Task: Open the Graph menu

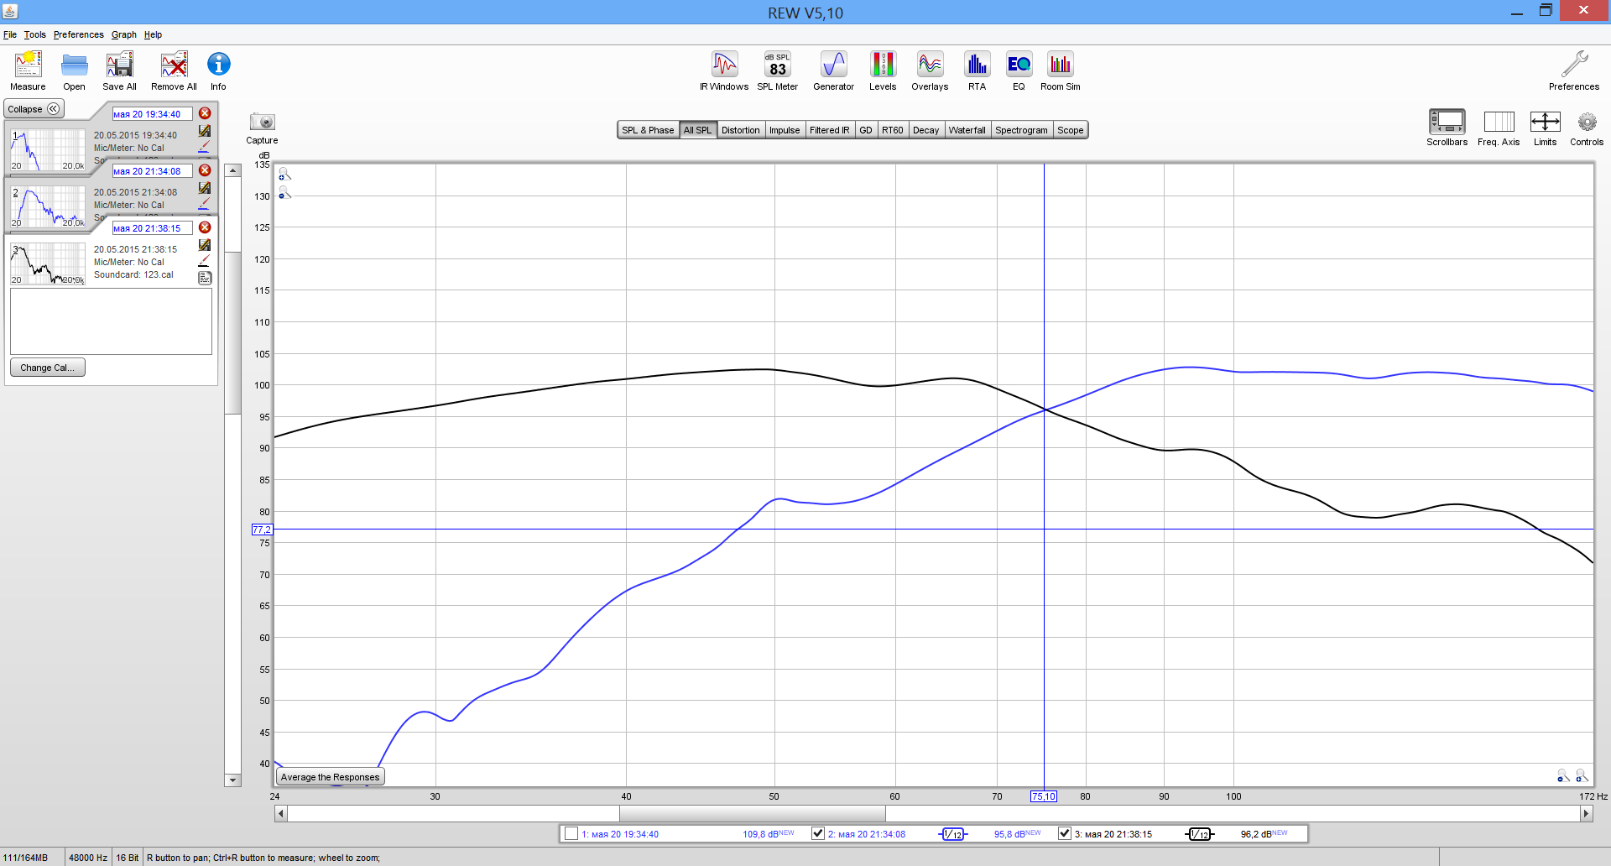Action: (x=124, y=34)
